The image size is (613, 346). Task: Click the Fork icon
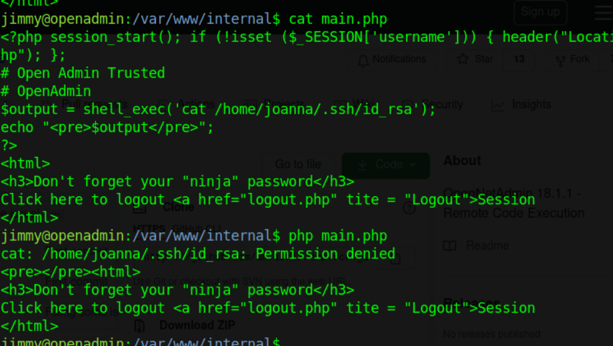(x=560, y=60)
